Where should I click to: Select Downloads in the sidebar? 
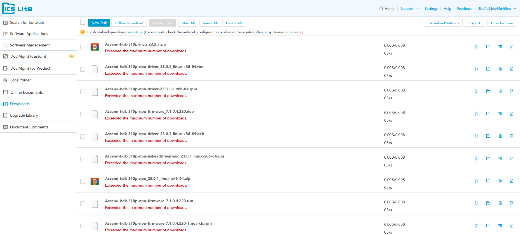click(x=38, y=104)
